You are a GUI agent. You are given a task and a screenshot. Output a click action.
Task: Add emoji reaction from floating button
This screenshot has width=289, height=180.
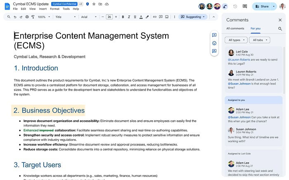[x=214, y=43]
